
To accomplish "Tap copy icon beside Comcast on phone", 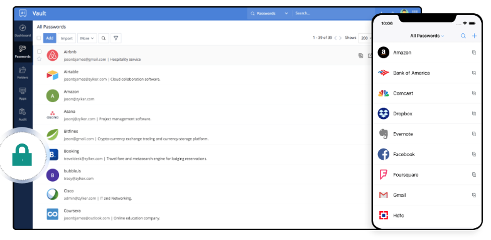I will [x=474, y=93].
